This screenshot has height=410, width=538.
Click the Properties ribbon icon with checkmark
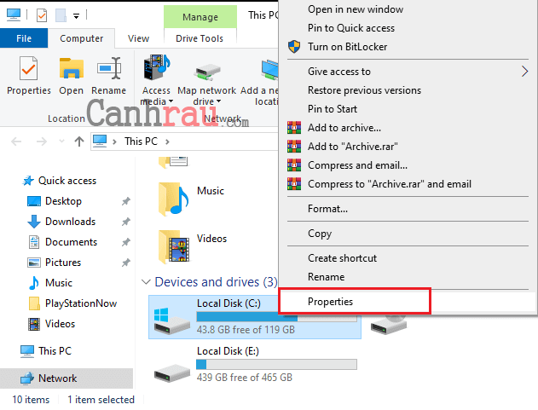[28, 69]
